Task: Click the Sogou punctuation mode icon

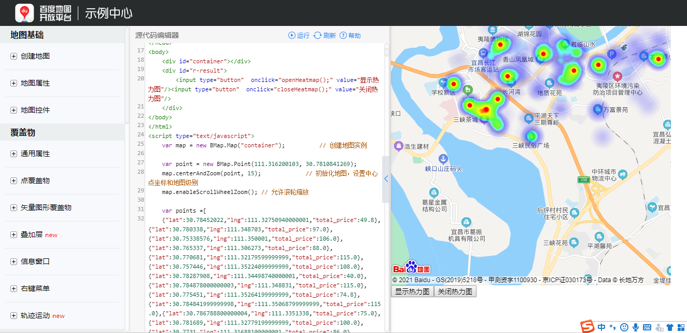Action: pos(612,327)
